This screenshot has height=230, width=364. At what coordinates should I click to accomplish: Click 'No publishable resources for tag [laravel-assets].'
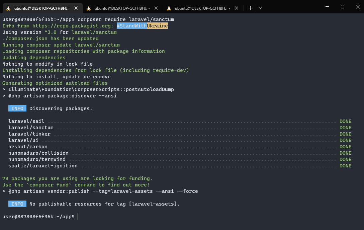104,204
